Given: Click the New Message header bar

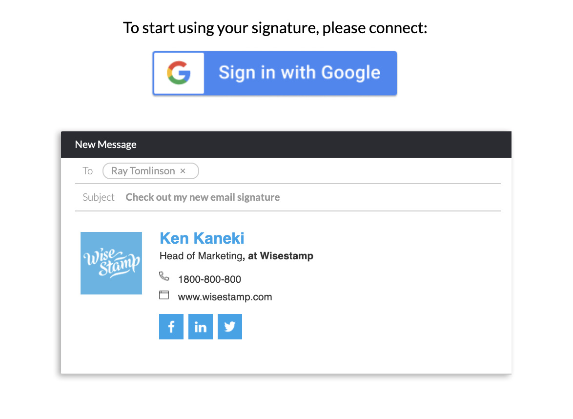Looking at the screenshot, I should pyautogui.click(x=286, y=145).
